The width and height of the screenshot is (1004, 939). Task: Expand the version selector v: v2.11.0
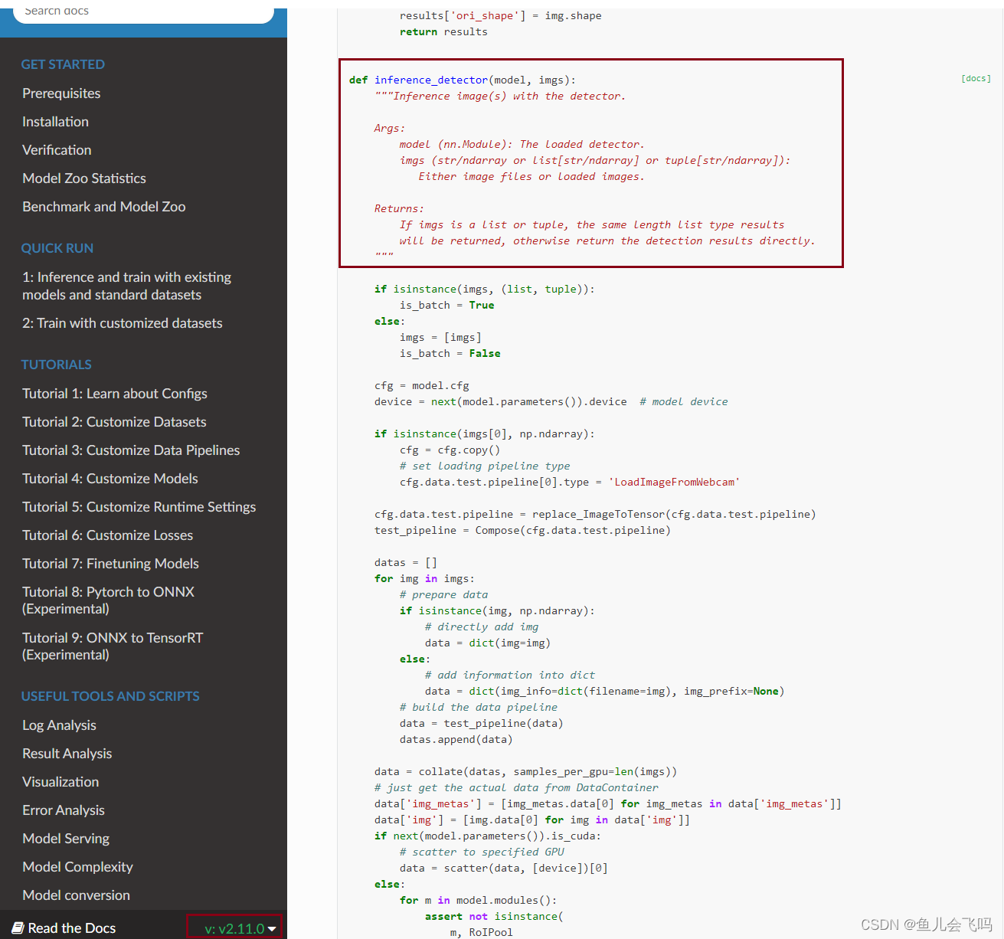[x=234, y=928]
